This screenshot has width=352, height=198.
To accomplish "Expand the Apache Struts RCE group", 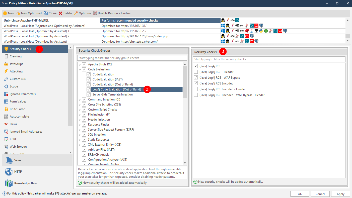I will (80, 64).
